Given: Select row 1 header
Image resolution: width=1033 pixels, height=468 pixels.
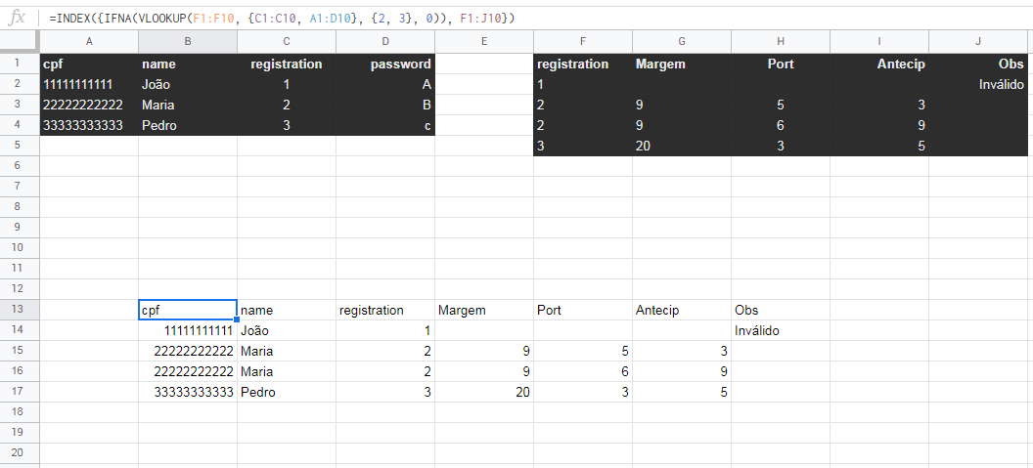Looking at the screenshot, I should [20, 64].
